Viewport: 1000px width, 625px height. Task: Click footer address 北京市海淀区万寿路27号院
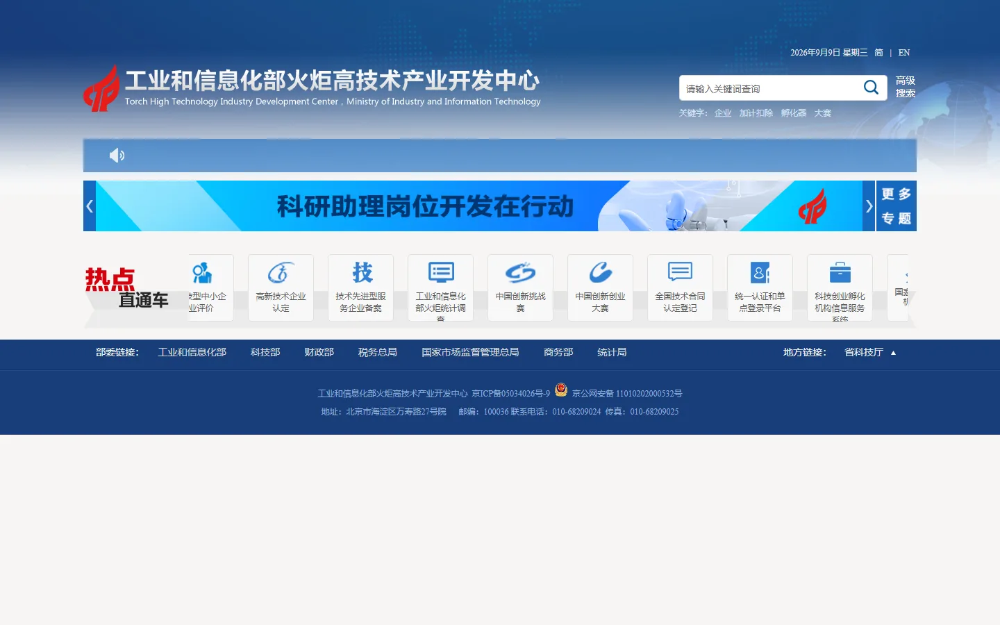[396, 412]
